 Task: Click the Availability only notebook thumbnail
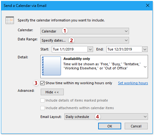point(51,66)
